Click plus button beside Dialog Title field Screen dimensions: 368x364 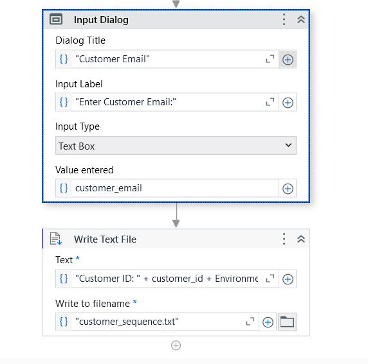288,59
